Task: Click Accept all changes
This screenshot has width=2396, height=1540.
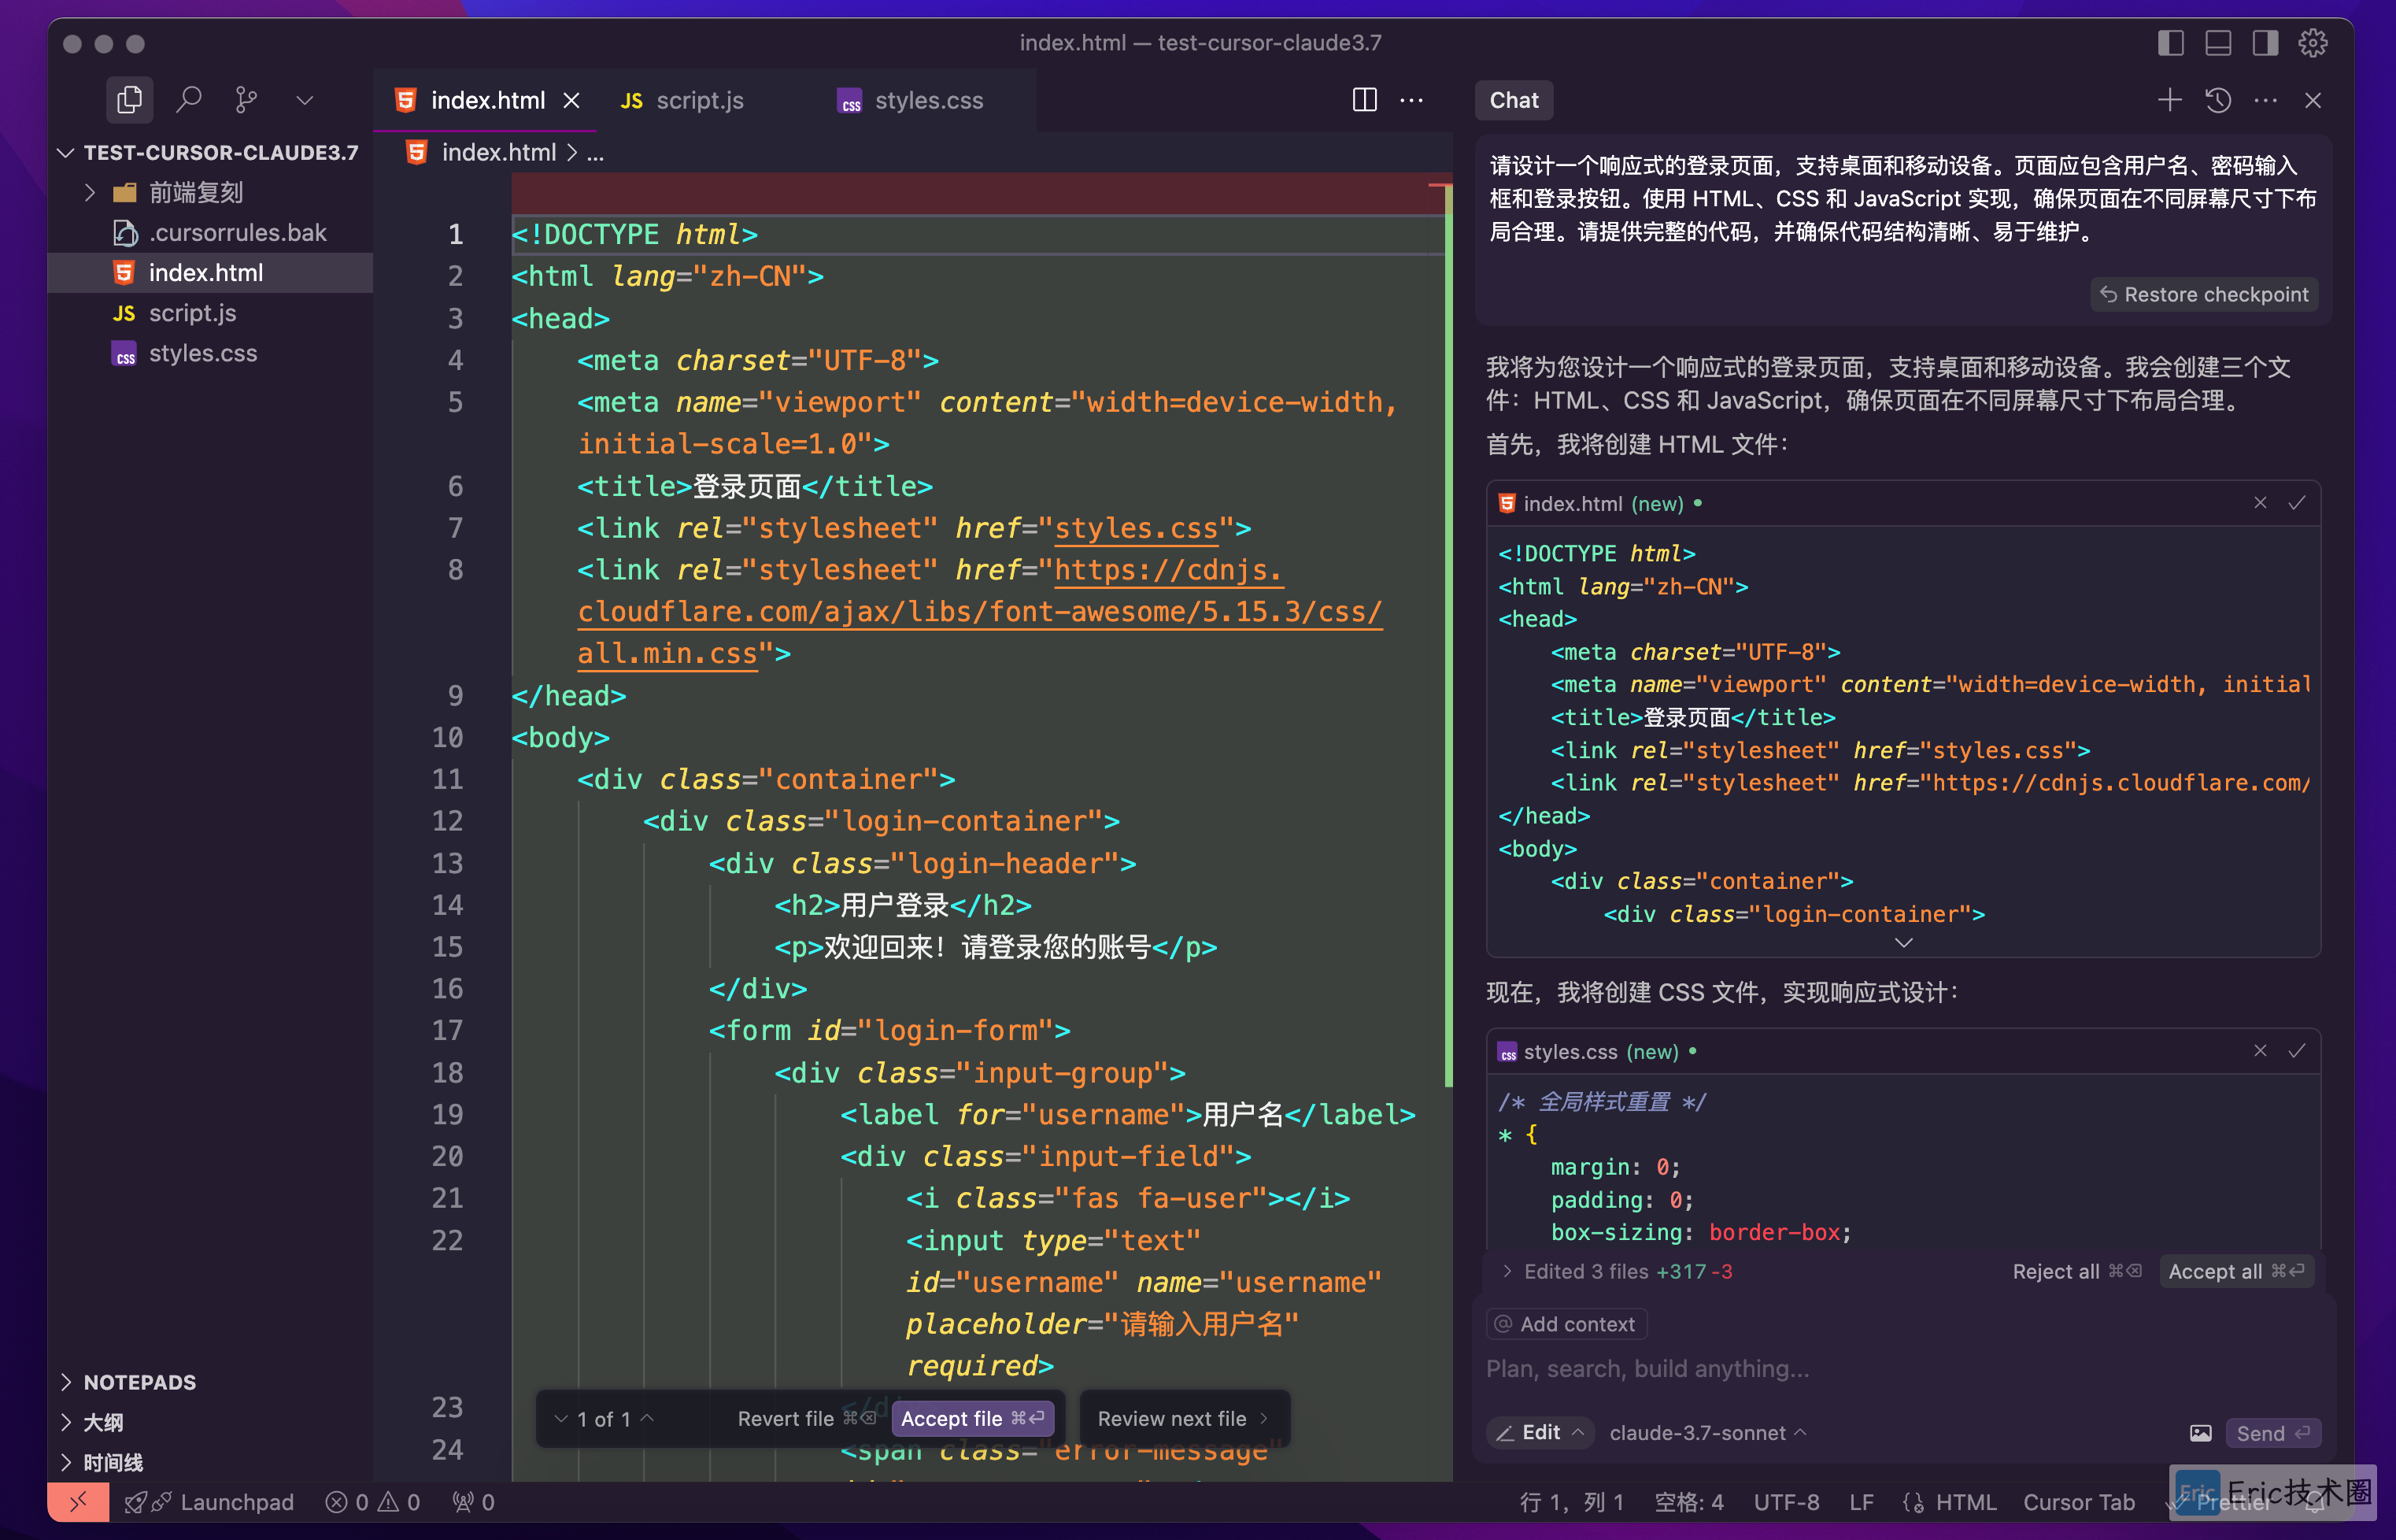Action: (2236, 1271)
